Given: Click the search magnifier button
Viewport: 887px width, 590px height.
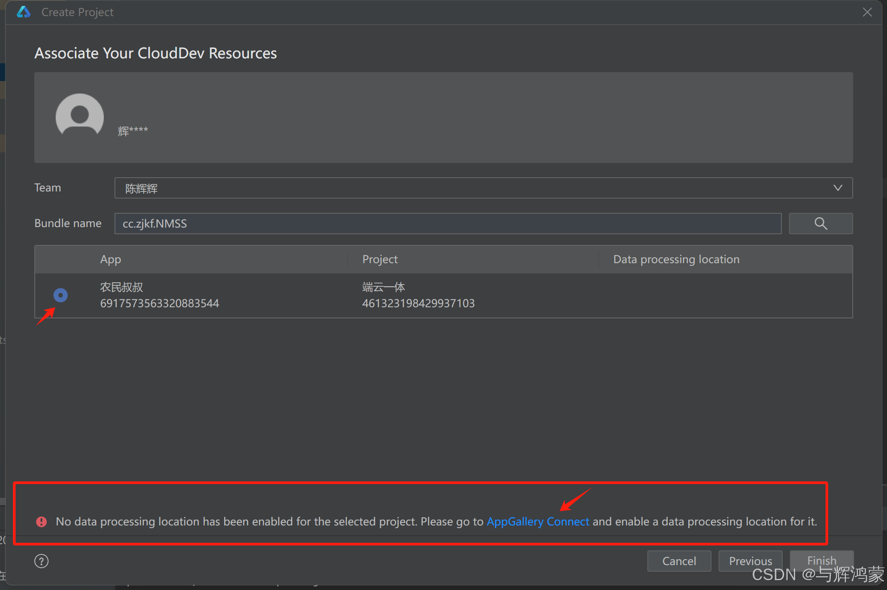Looking at the screenshot, I should [x=820, y=224].
